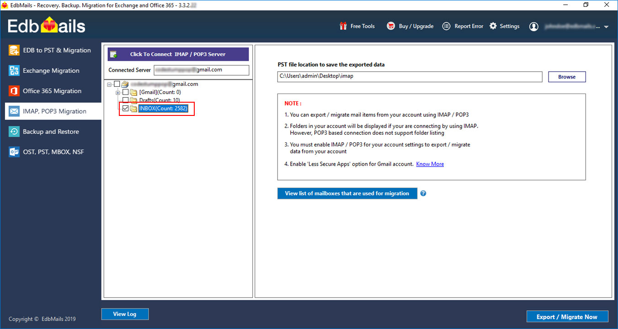Click Export / Migrate Now button
The height and width of the screenshot is (329, 618).
pyautogui.click(x=567, y=317)
